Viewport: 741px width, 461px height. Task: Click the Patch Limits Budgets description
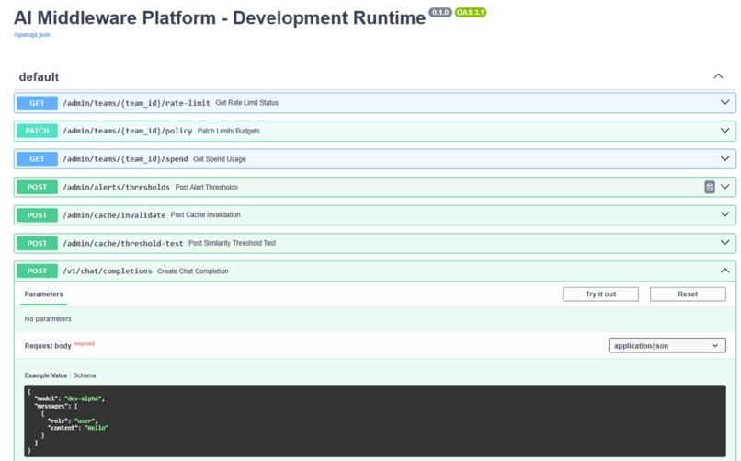tap(229, 131)
